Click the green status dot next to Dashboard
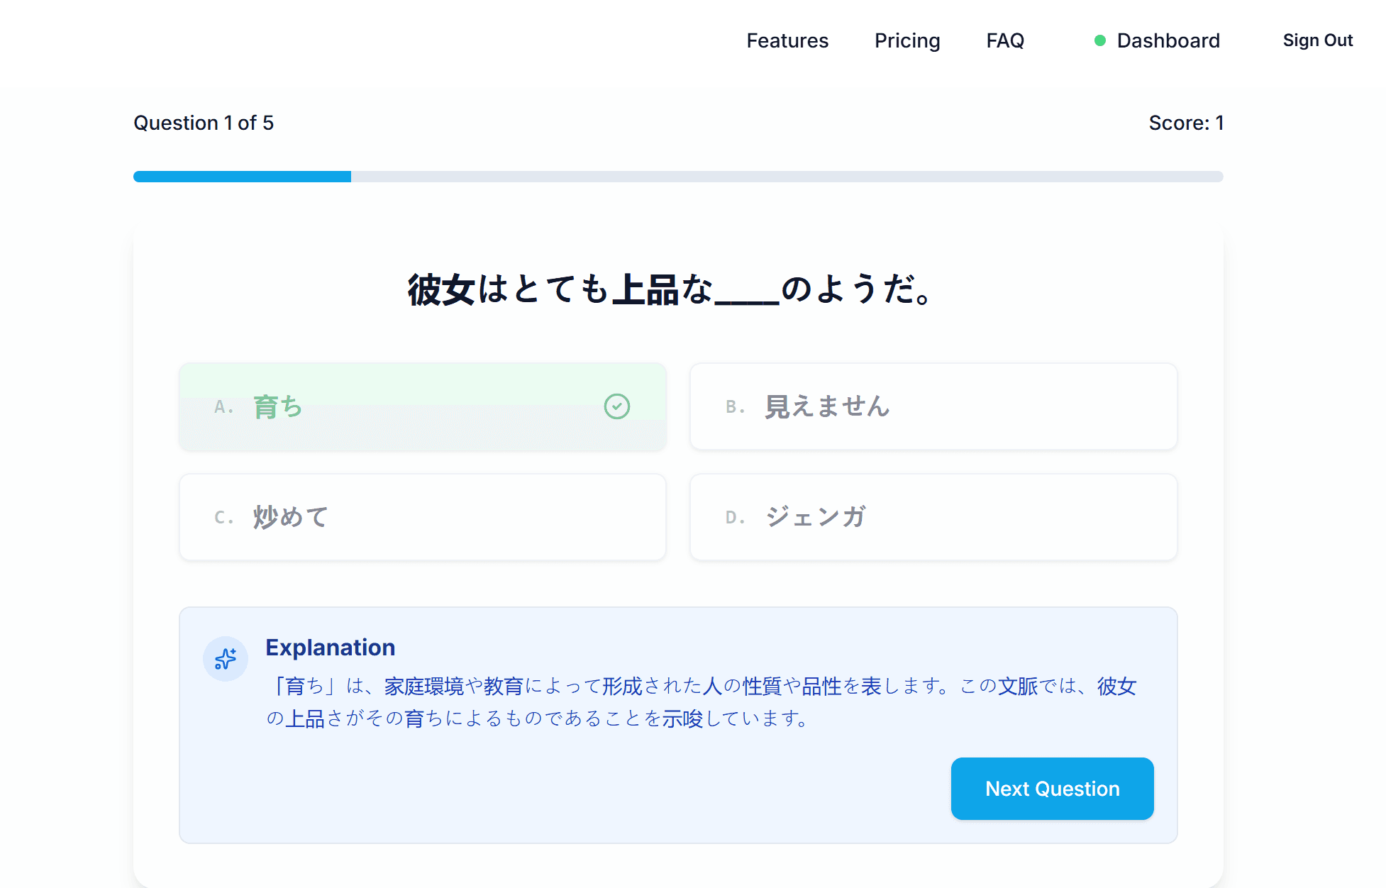Viewport: 1386px width, 888px height. click(x=1100, y=41)
